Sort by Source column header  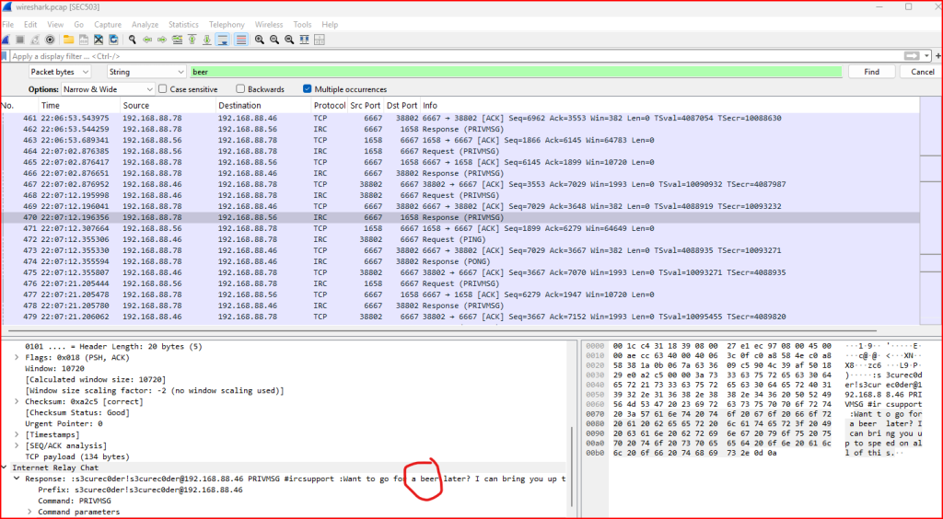click(x=169, y=105)
